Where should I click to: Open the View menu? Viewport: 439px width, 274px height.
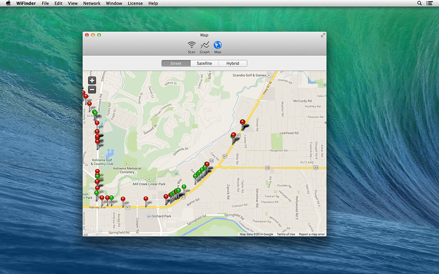73,4
